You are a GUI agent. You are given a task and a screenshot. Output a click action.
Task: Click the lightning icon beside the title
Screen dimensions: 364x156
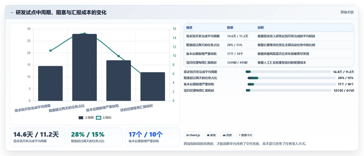pyautogui.click(x=12, y=12)
